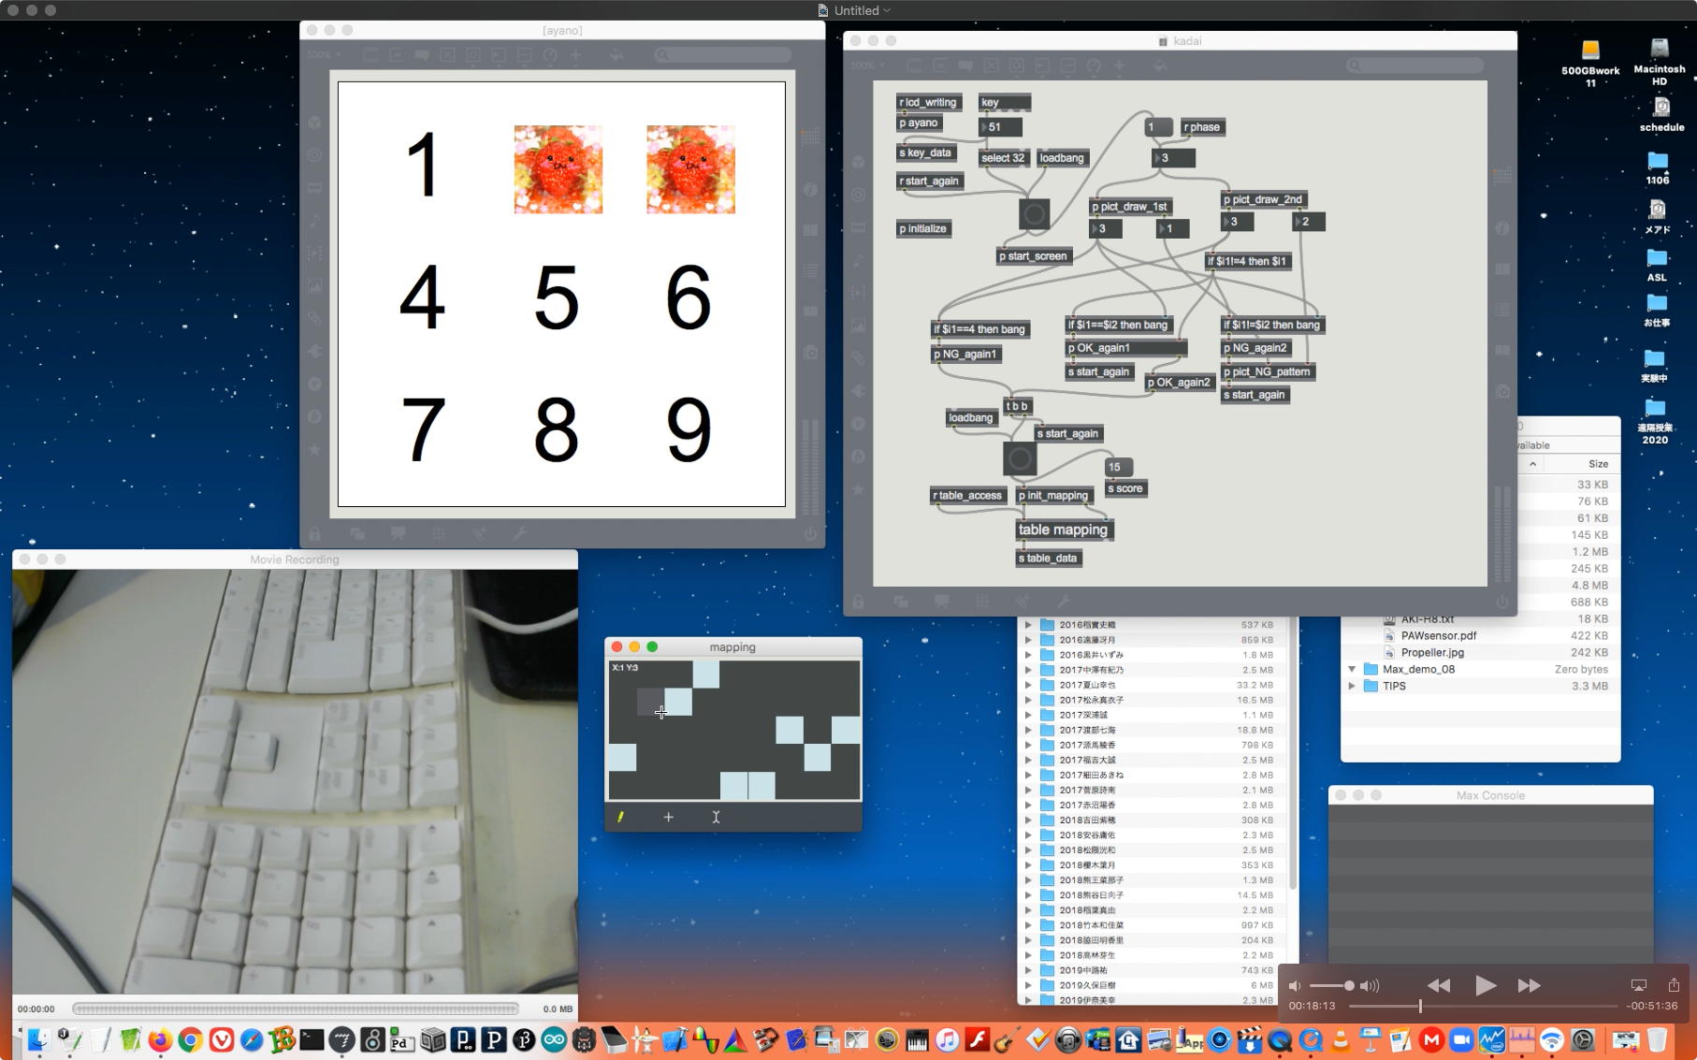Select the 500GBwork 11 drive on desktop

click(1590, 62)
